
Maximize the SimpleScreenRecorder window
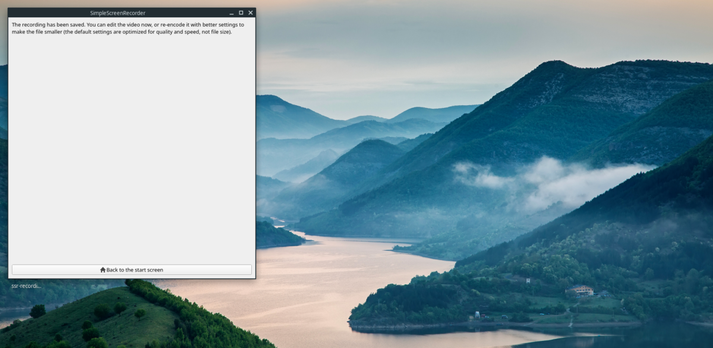click(241, 12)
